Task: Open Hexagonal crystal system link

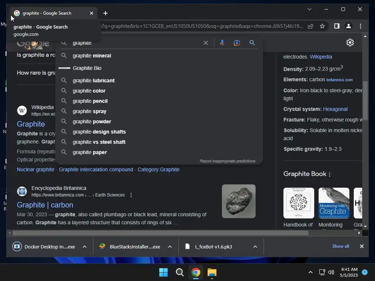Action: [335, 109]
